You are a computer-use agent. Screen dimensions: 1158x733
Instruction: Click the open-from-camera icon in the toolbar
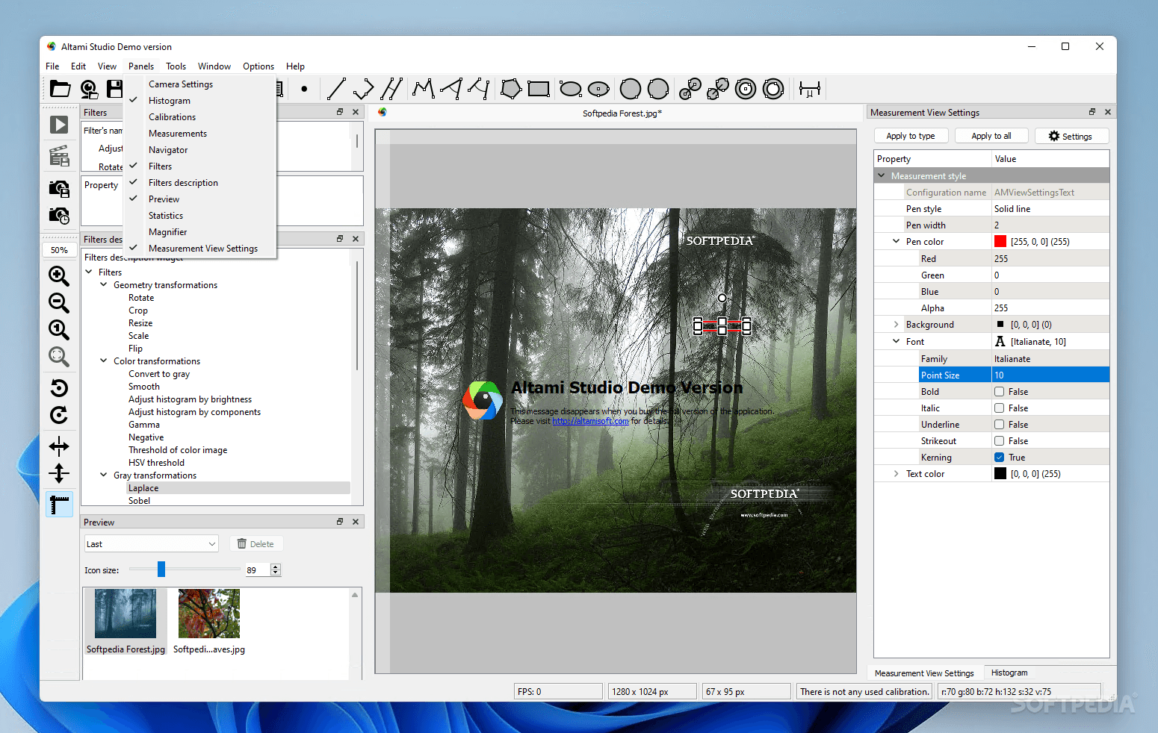pos(89,89)
